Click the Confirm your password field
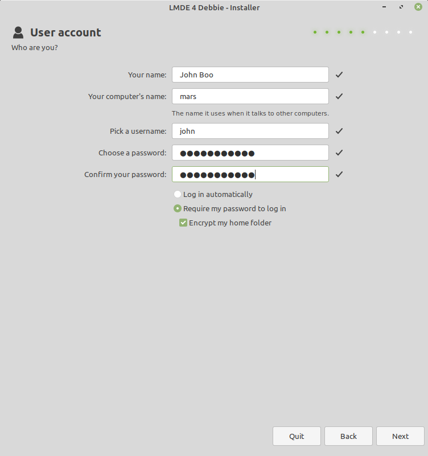This screenshot has width=428, height=456. tap(250, 174)
